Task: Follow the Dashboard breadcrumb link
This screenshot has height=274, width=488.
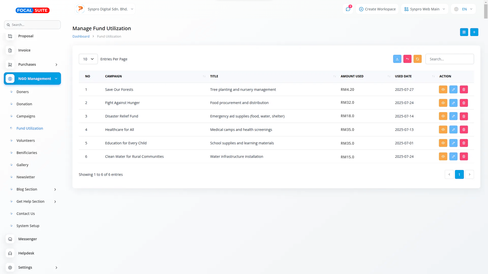Action: point(81,36)
